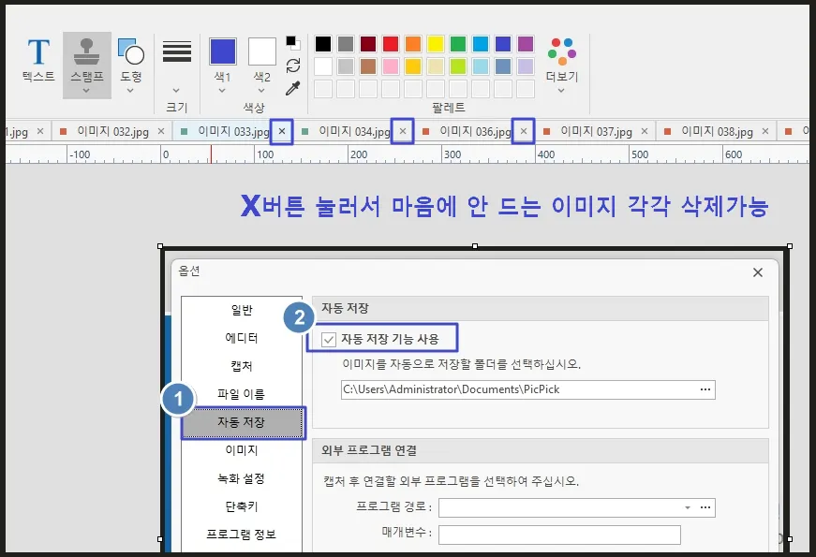
Task: Select the 스탬프 stamp tool icon
Action: point(87,52)
